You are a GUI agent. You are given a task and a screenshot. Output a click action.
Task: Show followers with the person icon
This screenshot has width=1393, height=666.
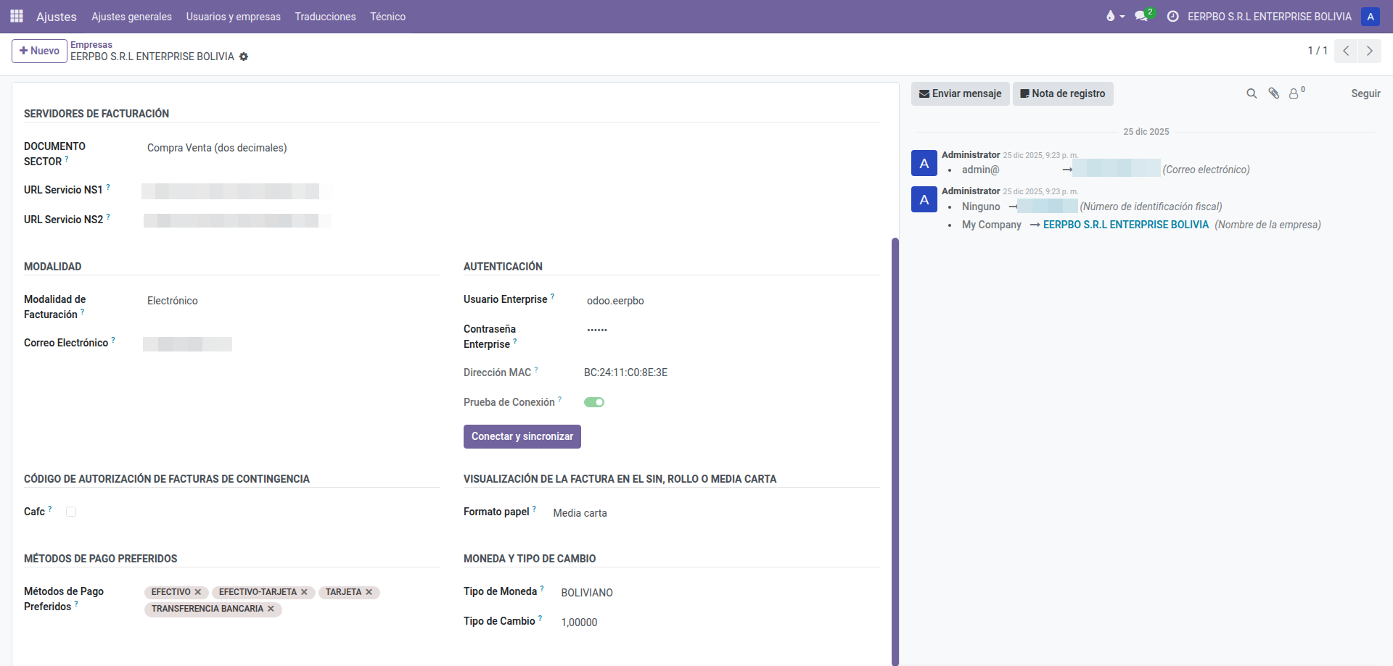1294,93
